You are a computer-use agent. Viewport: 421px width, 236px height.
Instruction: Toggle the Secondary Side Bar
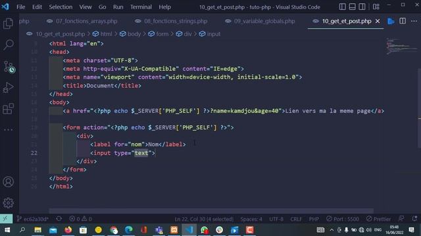362,7
